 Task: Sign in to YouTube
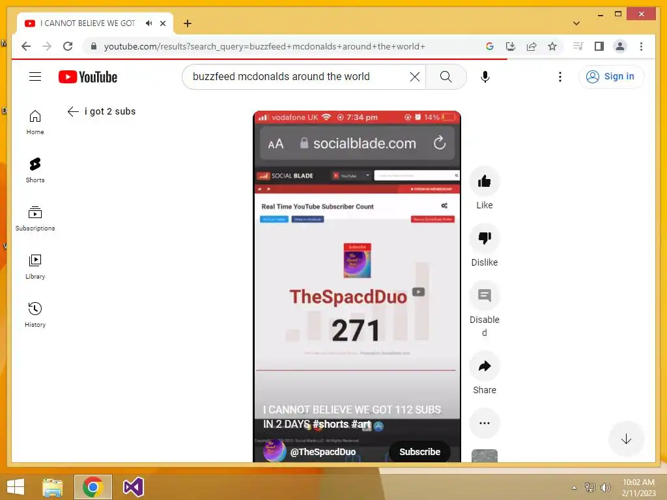pyautogui.click(x=611, y=77)
